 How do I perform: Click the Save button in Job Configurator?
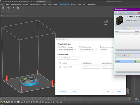(x=108, y=91)
